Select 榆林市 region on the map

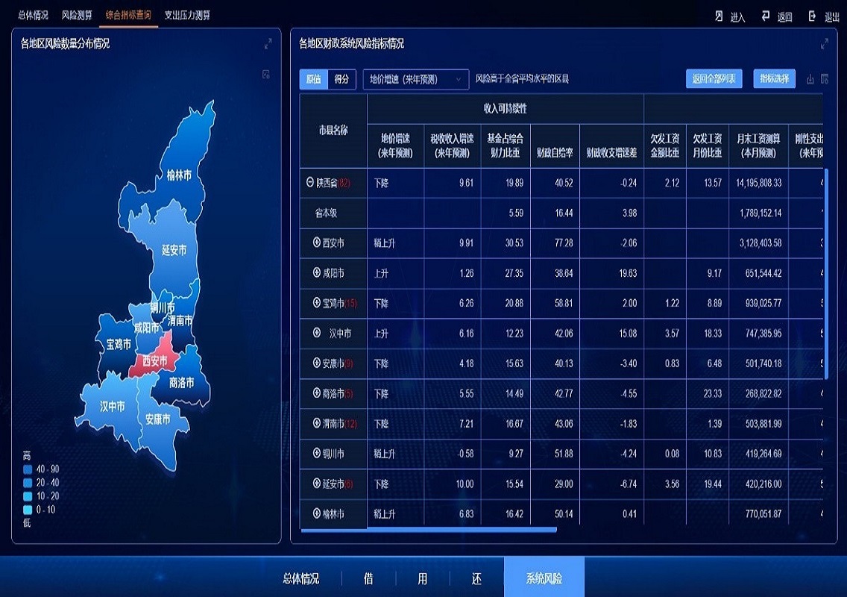pyautogui.click(x=179, y=175)
